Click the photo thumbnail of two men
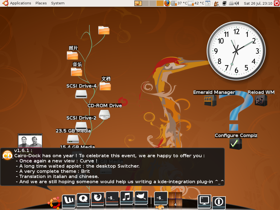The image size is (280, 210). pos(30,141)
